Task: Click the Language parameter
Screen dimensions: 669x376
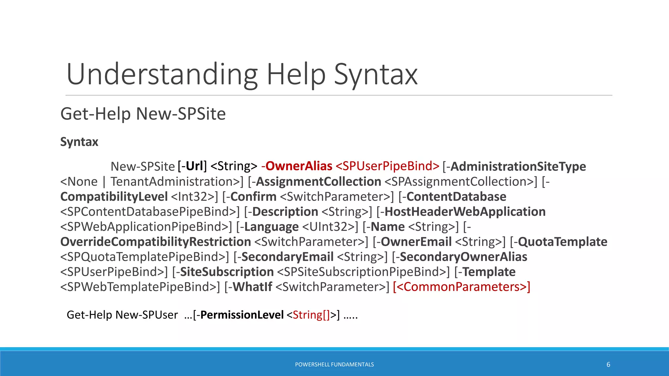Action: click(271, 227)
